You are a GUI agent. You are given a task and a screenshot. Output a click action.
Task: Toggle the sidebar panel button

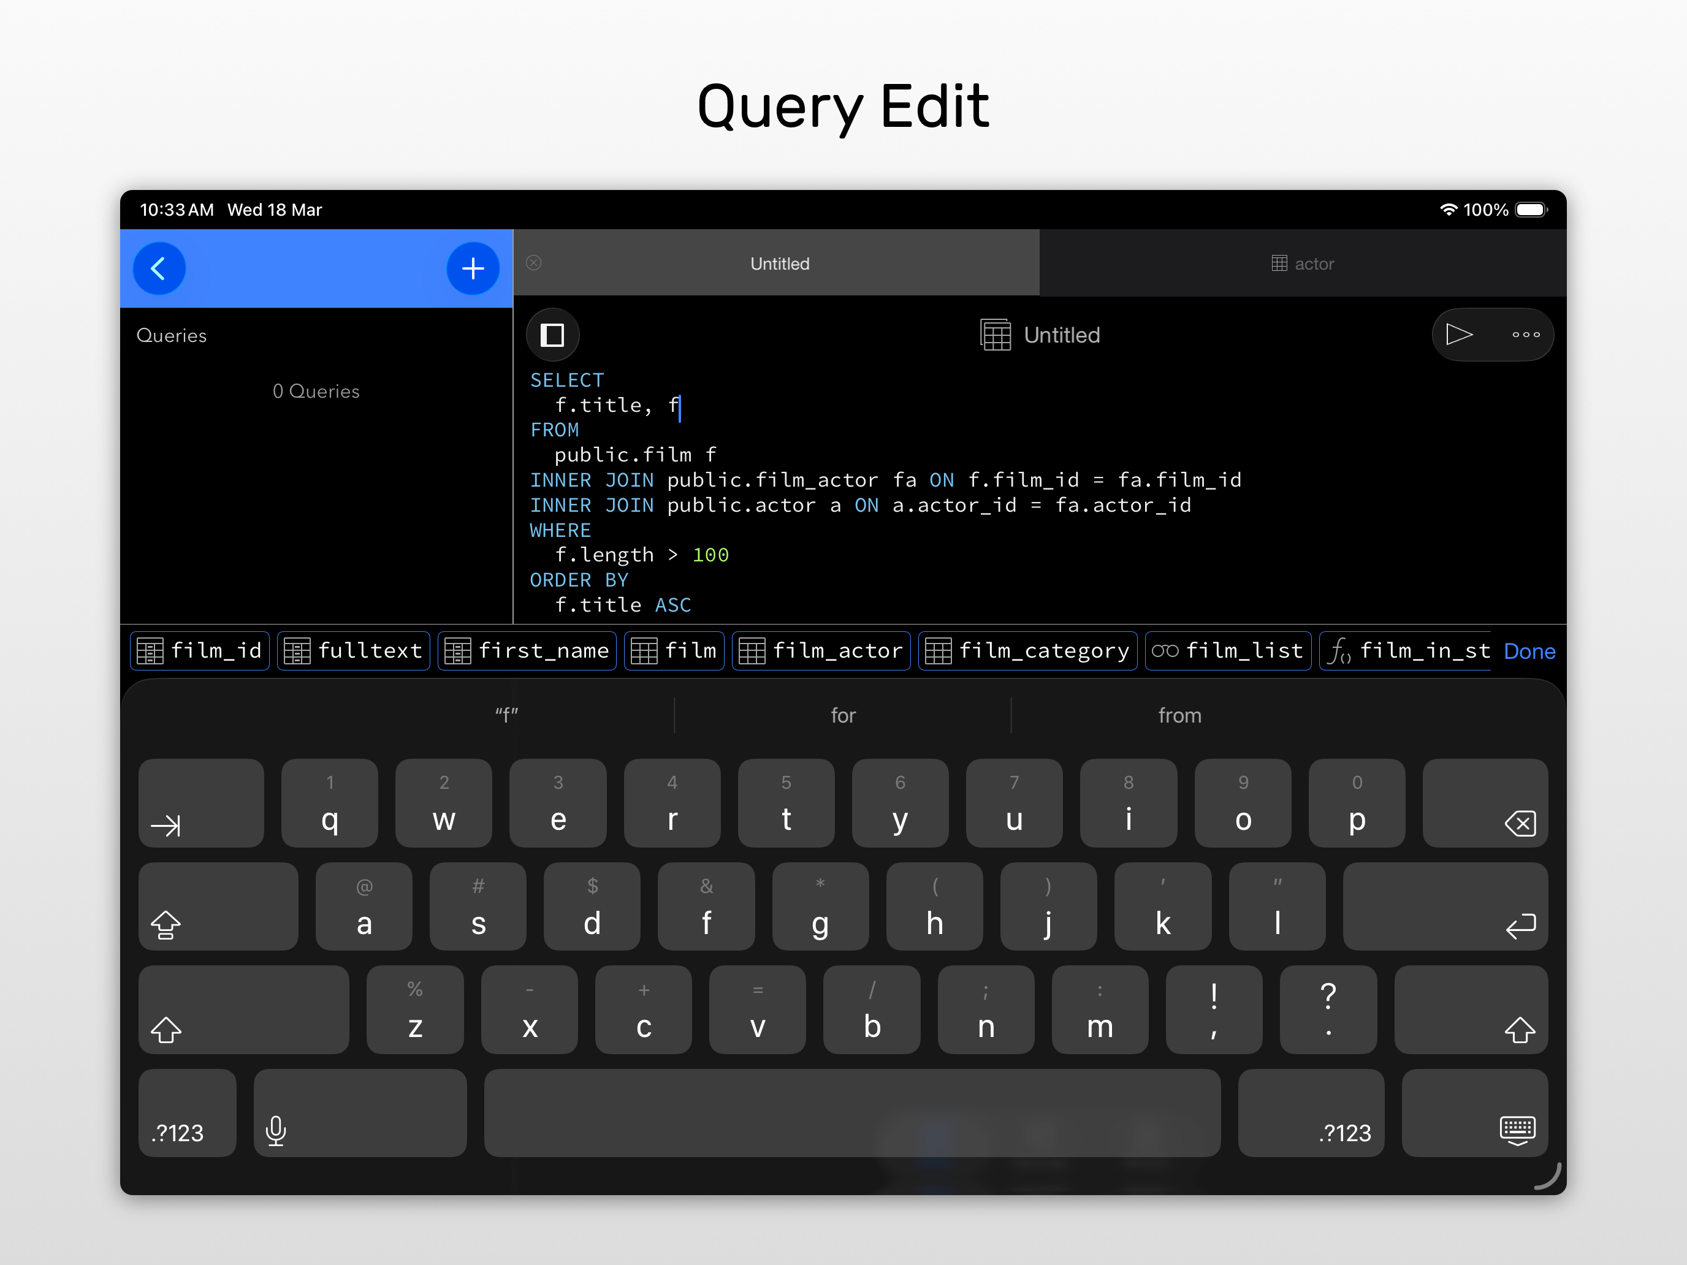(x=552, y=335)
